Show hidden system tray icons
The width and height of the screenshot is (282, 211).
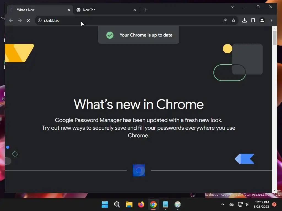pyautogui.click(x=223, y=204)
